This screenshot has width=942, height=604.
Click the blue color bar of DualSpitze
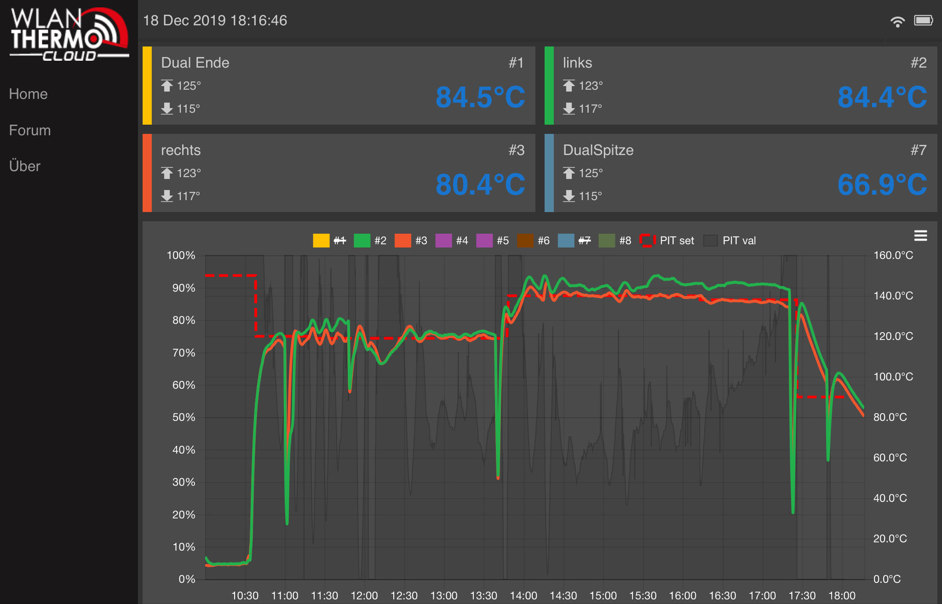549,173
